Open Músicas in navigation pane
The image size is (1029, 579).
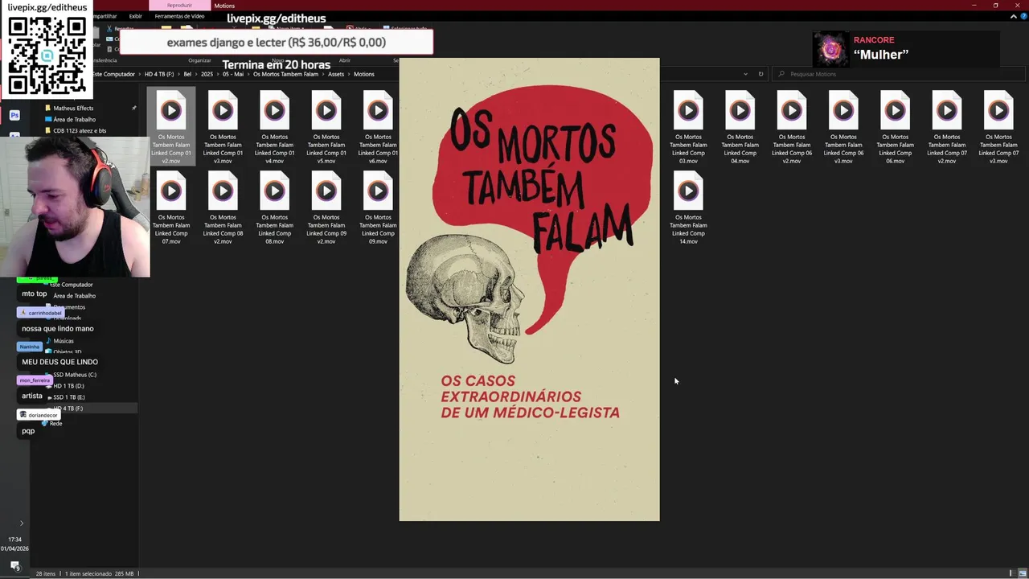pyautogui.click(x=64, y=341)
